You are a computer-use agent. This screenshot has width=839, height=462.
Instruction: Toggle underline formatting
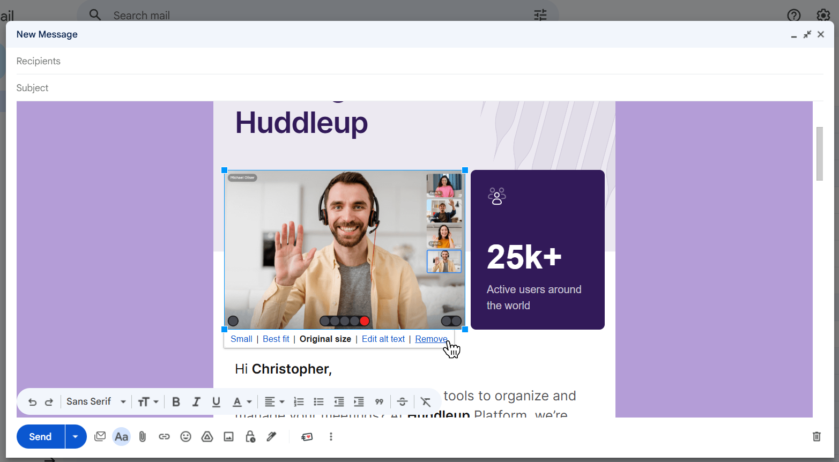(x=216, y=402)
